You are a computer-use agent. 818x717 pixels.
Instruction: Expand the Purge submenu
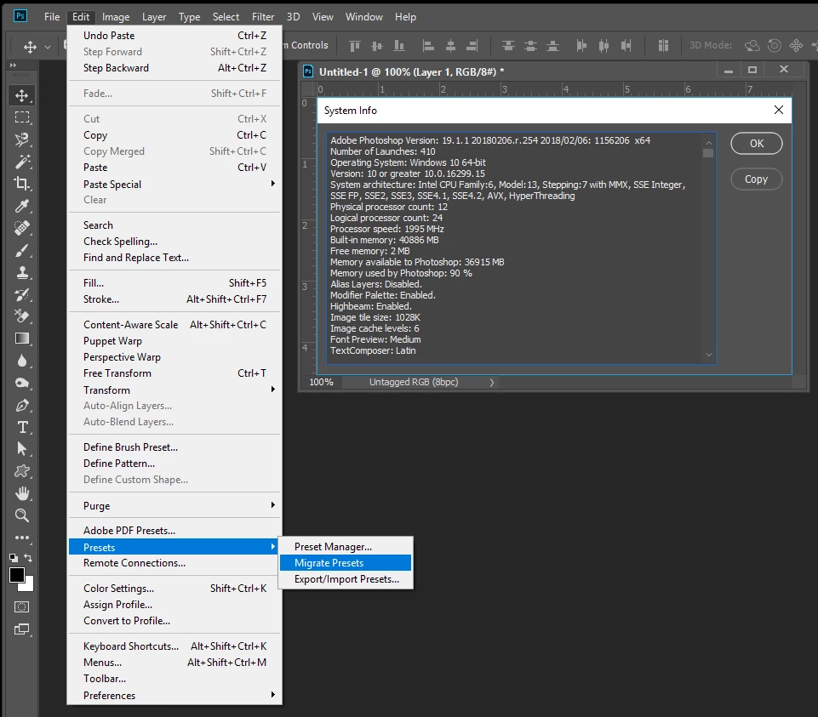(174, 506)
